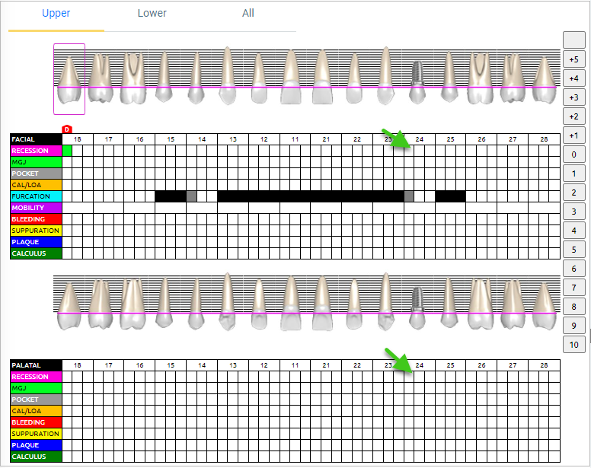Select the facial tooth 13 image
Image resolution: width=591 pixels, height=468 pixels.
227,75
